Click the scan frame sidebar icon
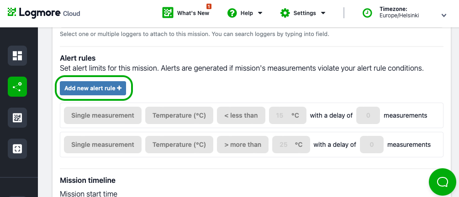Screen dimensions: 459x197 coord(17,149)
